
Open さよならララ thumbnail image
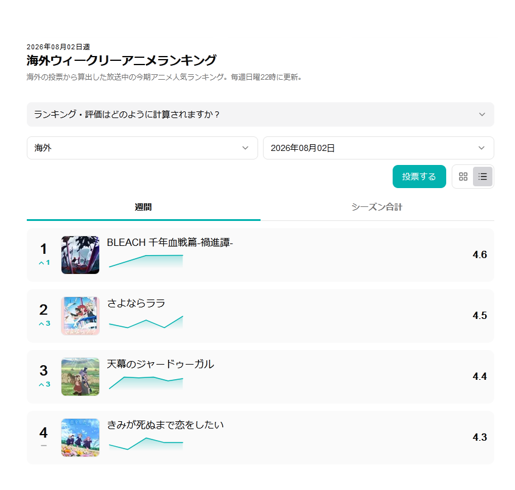[80, 316]
